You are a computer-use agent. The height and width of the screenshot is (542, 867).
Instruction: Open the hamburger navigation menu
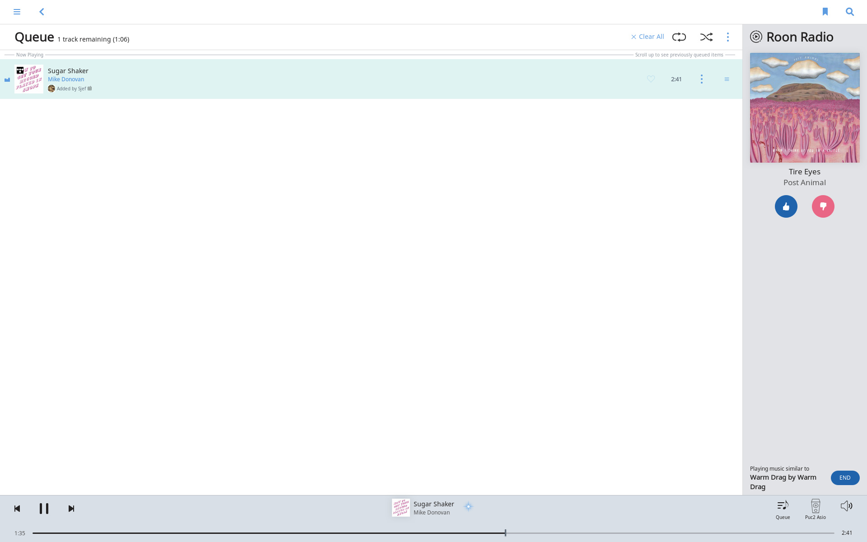pyautogui.click(x=17, y=12)
